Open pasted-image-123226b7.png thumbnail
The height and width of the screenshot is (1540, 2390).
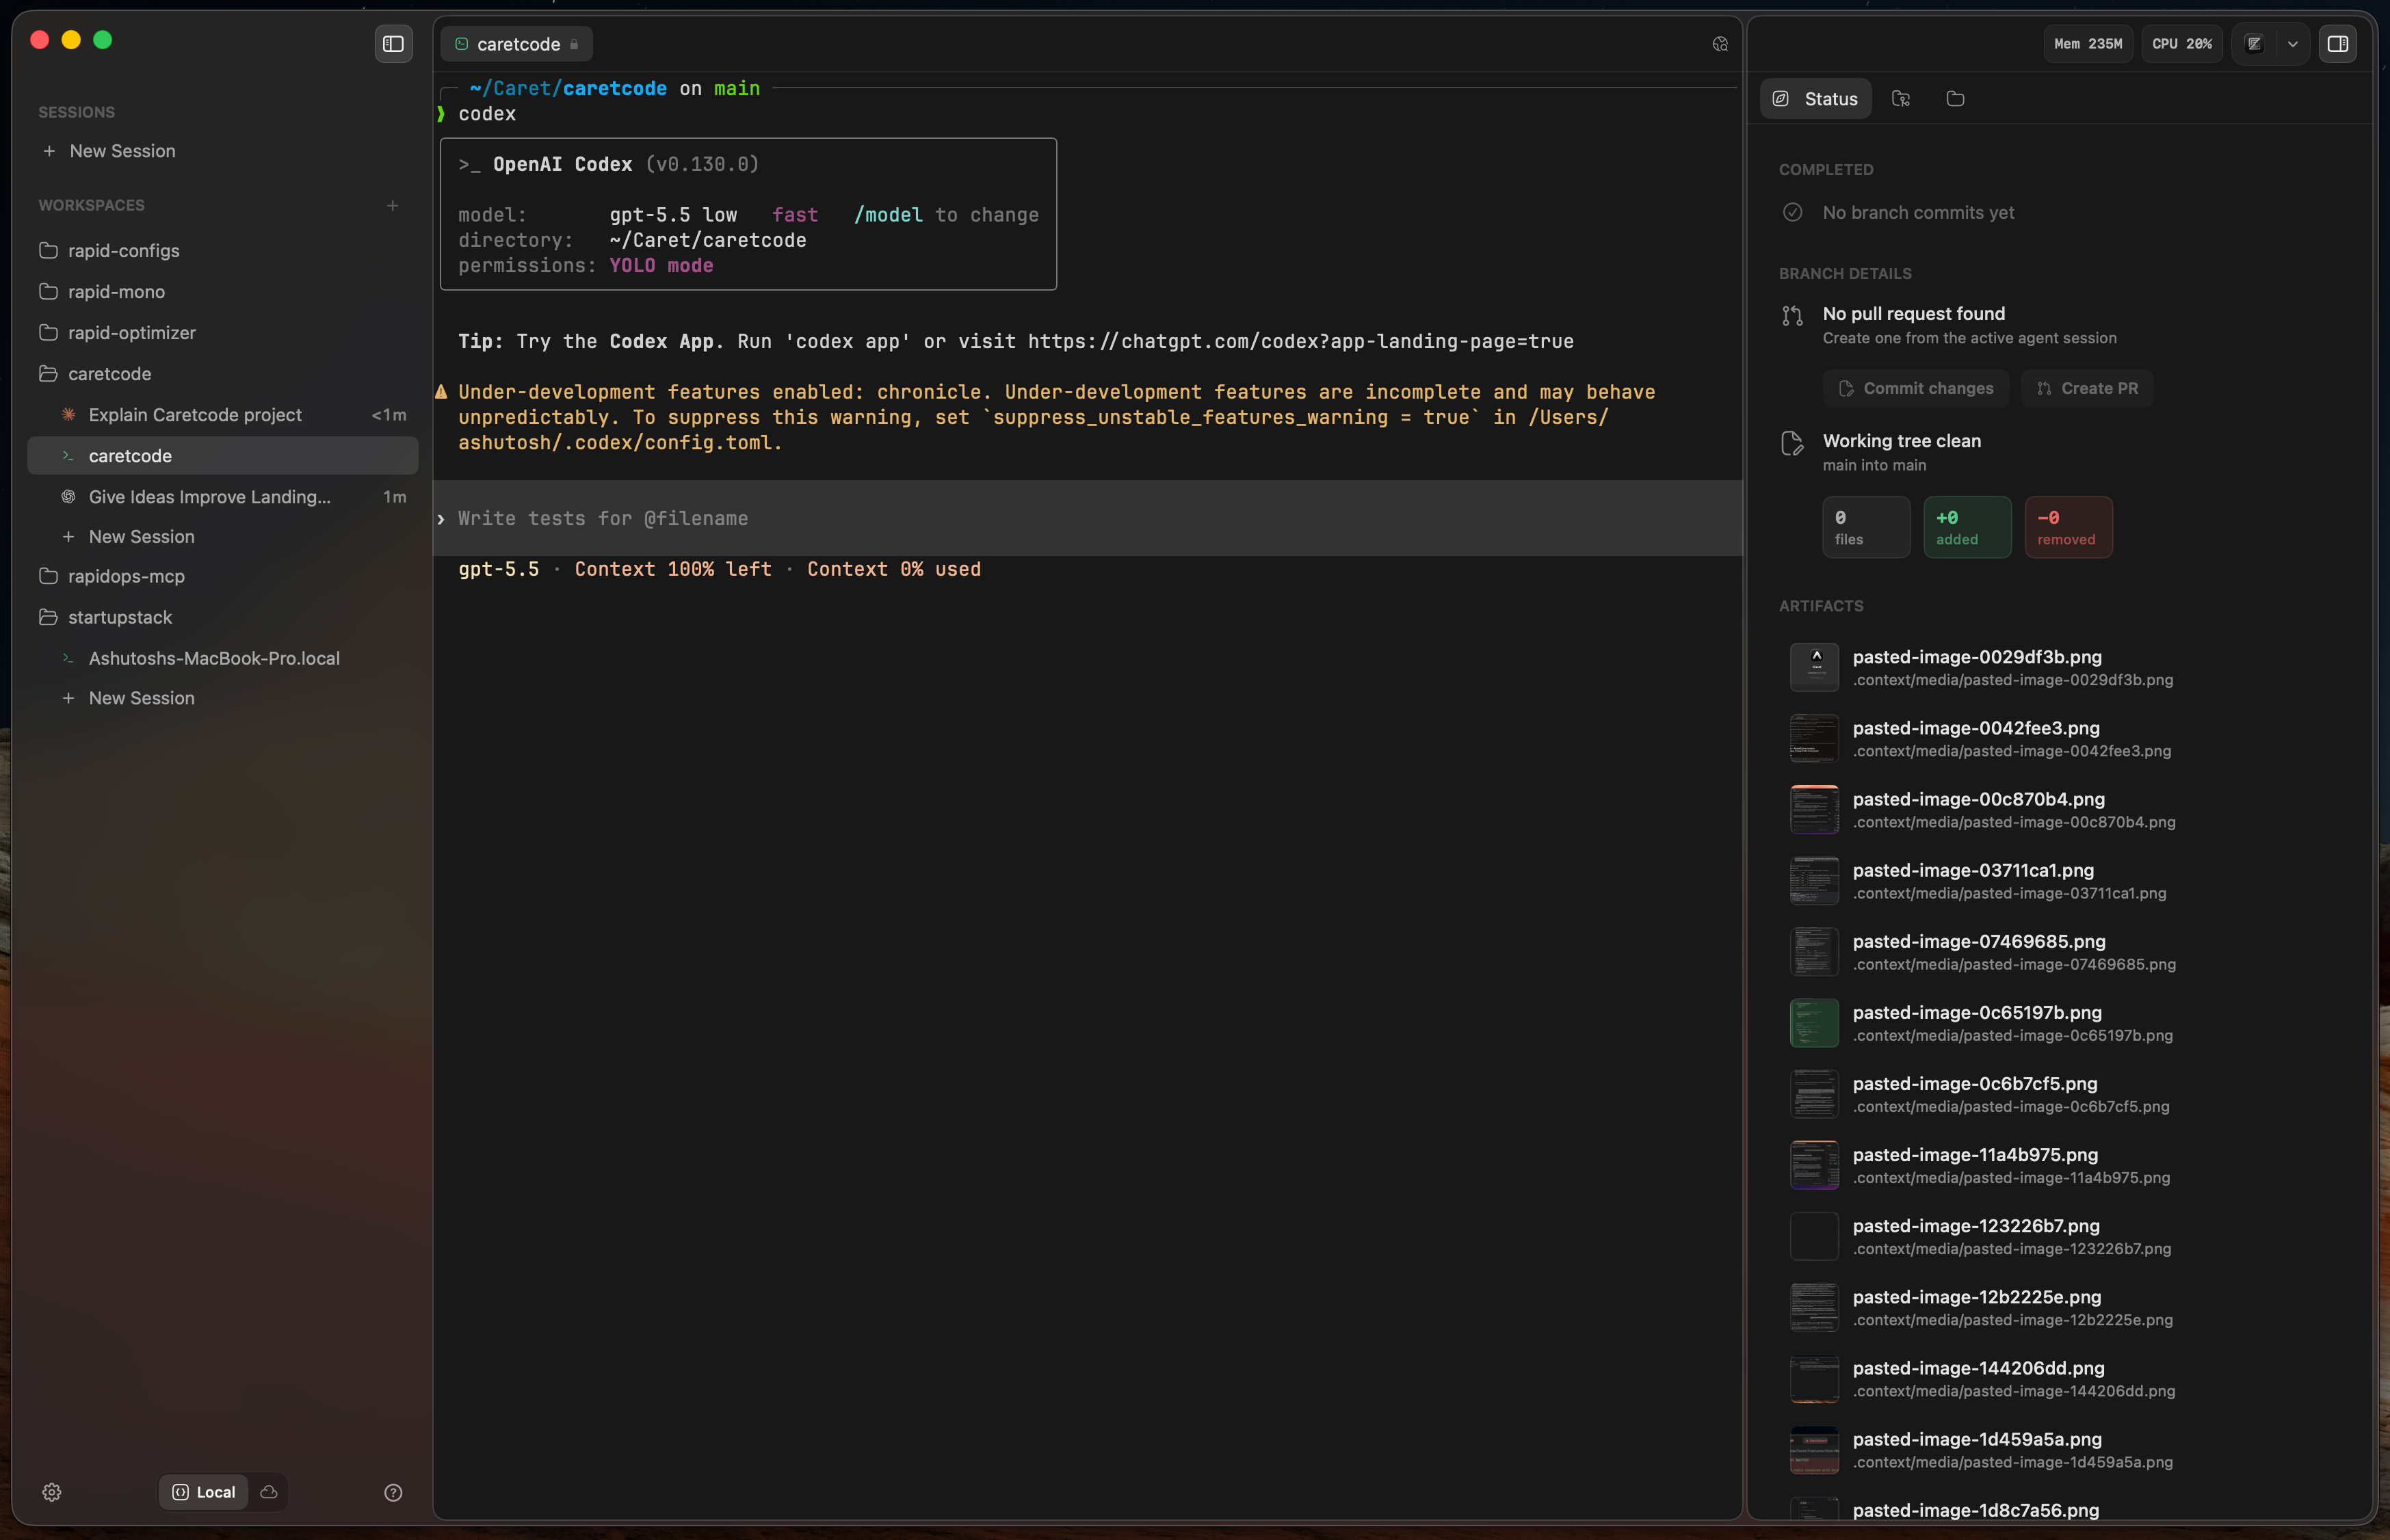(1814, 1236)
